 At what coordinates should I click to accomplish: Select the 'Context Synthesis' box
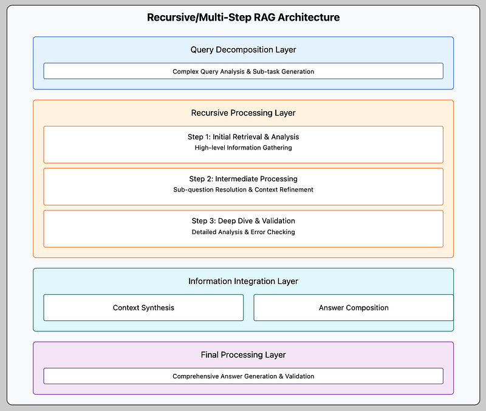pyautogui.click(x=143, y=308)
